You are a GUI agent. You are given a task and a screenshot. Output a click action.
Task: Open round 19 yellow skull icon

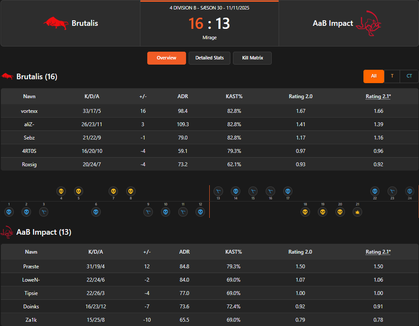click(x=323, y=212)
